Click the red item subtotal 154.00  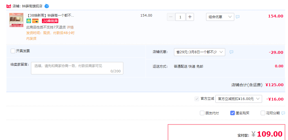tap(276, 16)
